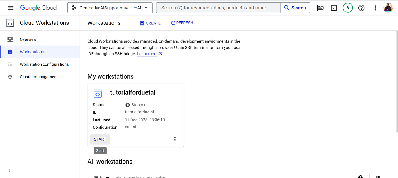The image size is (398, 178).
Task: Click the Google Cloud logo
Action: point(38,8)
